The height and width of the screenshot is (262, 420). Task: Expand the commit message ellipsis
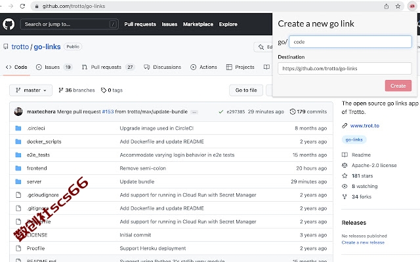(x=194, y=112)
